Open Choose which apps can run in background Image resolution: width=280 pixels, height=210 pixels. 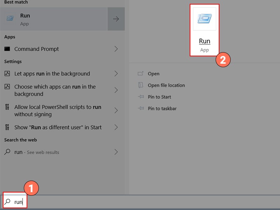point(55,90)
